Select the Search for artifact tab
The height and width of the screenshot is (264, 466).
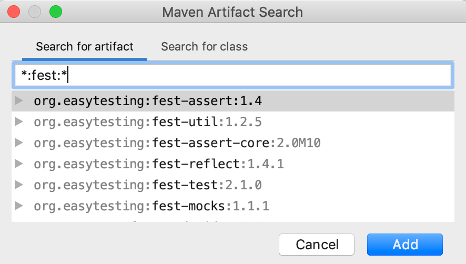[x=85, y=47]
